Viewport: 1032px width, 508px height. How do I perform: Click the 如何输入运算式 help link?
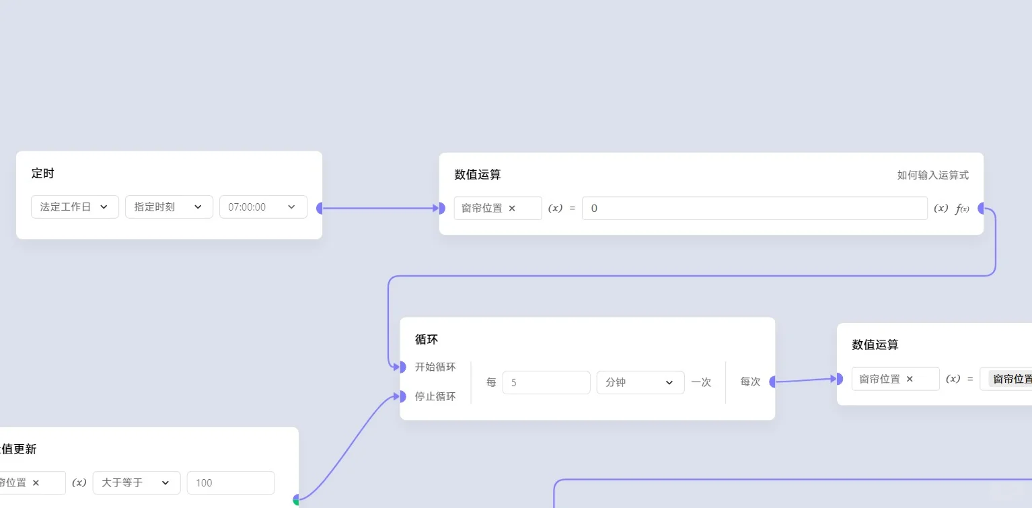point(932,174)
